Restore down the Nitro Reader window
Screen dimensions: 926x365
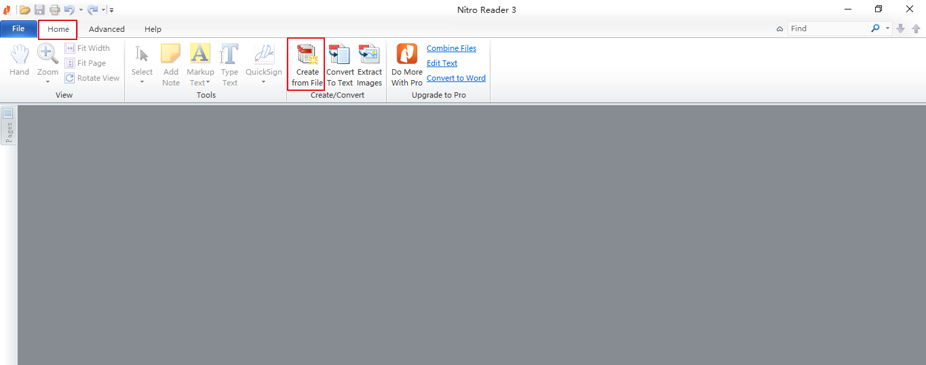[879, 9]
